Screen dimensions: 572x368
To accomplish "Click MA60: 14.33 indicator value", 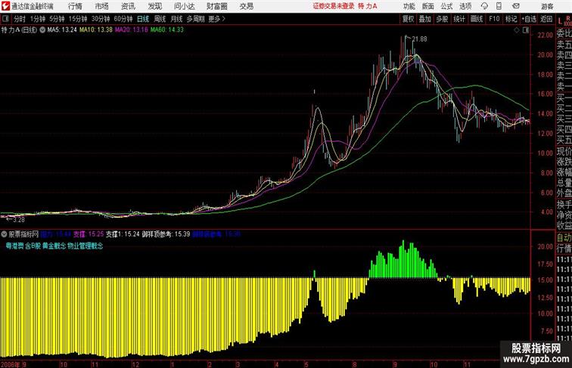I will pyautogui.click(x=167, y=30).
